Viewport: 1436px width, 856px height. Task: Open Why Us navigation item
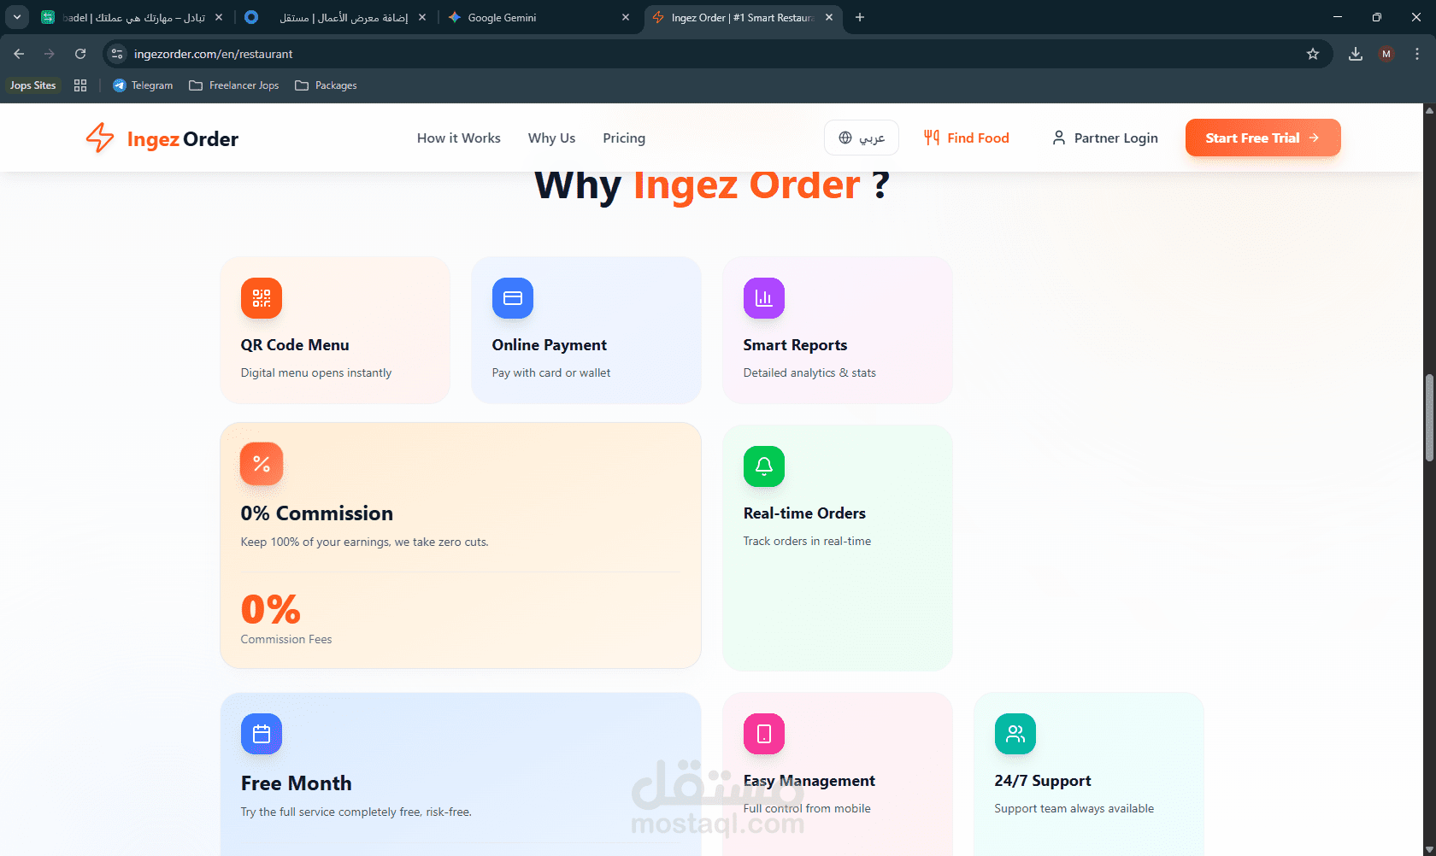551,138
